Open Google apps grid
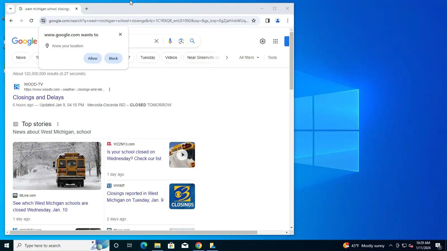Viewport: 447px width, 251px height. pyautogui.click(x=275, y=41)
